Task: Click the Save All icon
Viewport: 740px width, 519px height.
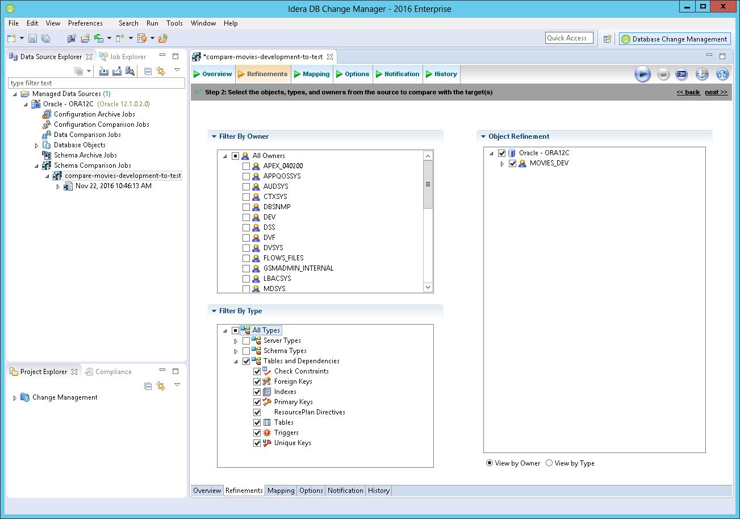Action: [46, 39]
